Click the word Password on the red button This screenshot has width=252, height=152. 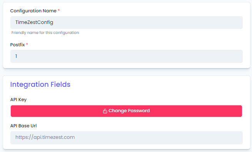139,111
